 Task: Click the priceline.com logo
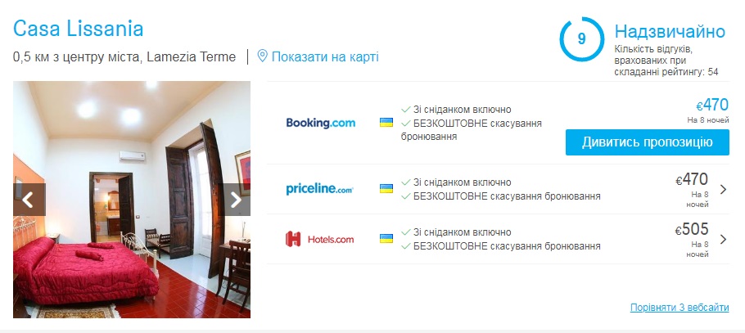pyautogui.click(x=320, y=189)
